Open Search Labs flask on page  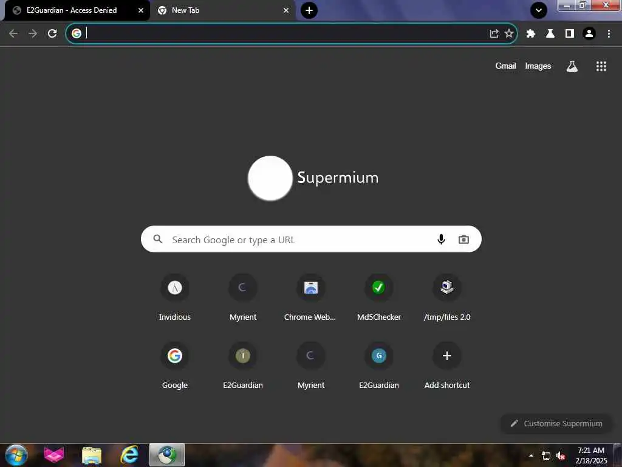(x=572, y=66)
